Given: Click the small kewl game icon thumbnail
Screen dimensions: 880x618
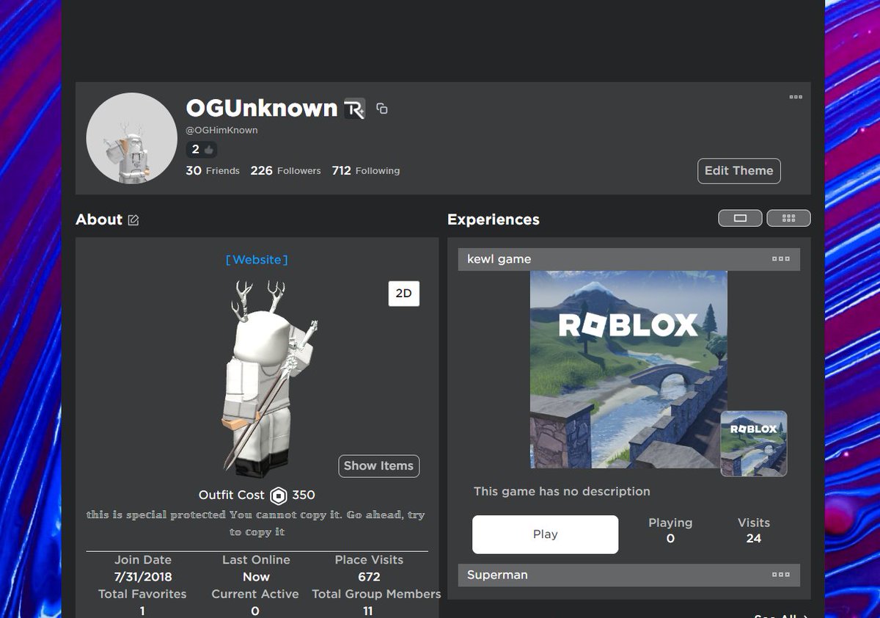Looking at the screenshot, I should [x=754, y=444].
